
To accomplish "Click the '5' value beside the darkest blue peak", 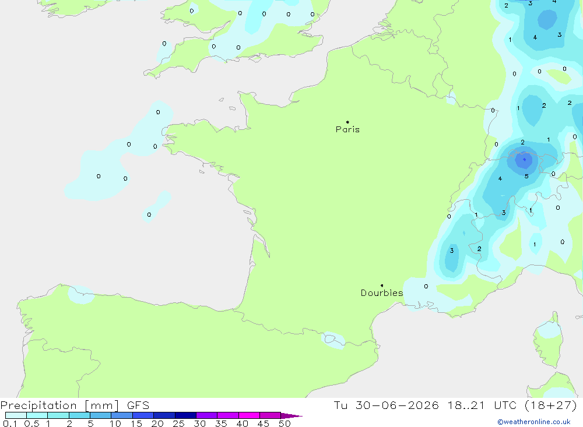I will click(526, 176).
